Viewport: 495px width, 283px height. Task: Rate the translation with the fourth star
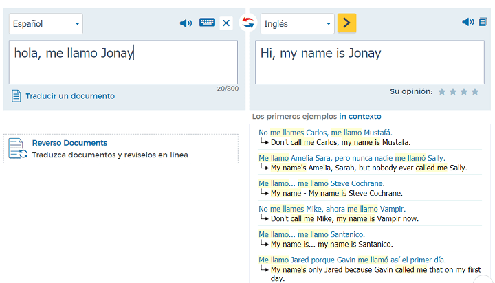[474, 91]
